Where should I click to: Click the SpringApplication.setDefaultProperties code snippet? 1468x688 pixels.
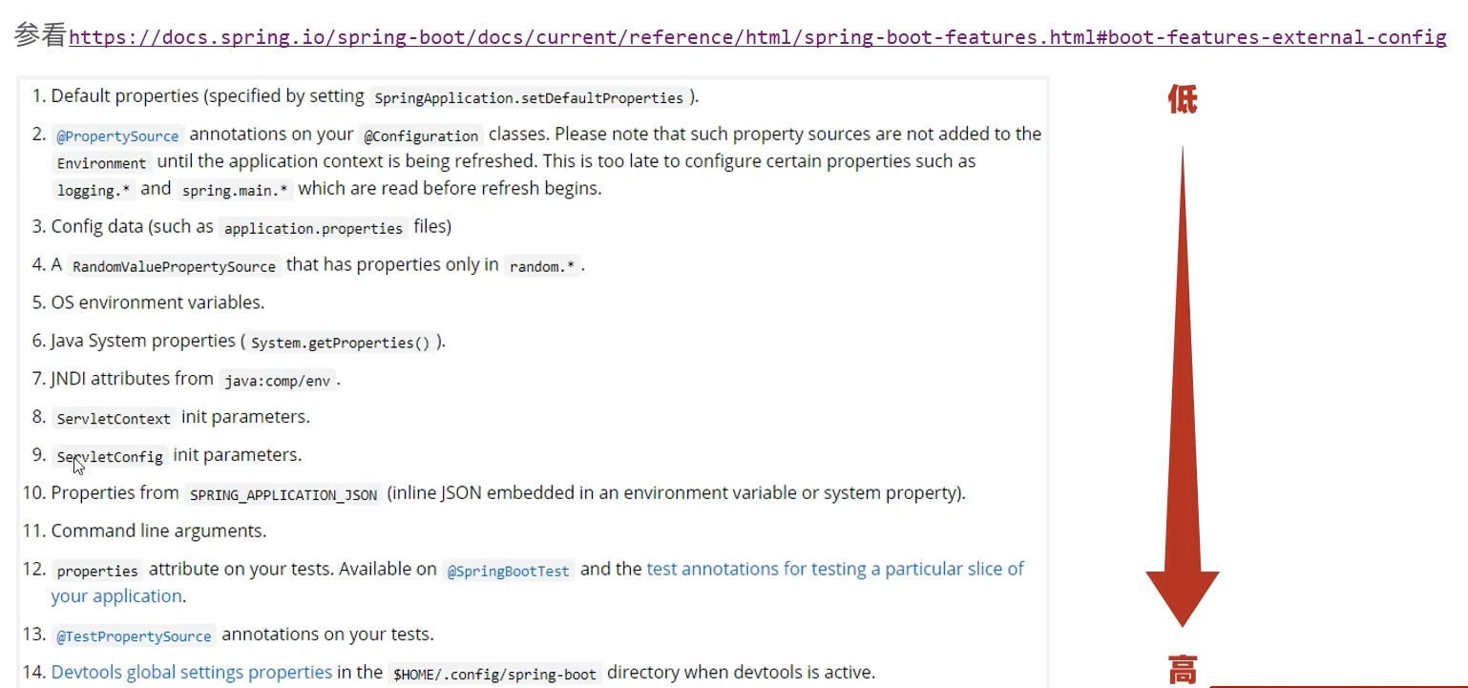coord(529,98)
